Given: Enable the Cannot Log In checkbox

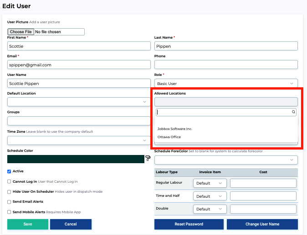Looking at the screenshot, I should coord(9,181).
